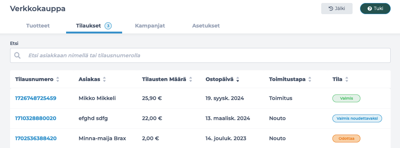Open the Tuki help button

pos(375,9)
